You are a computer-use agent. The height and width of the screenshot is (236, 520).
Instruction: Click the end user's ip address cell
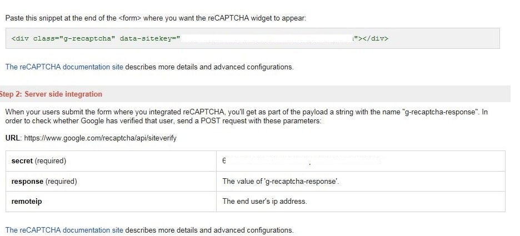click(361, 202)
